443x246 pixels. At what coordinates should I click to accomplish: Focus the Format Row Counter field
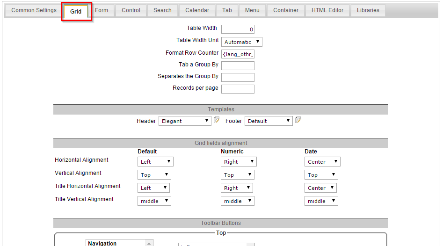pos(238,54)
